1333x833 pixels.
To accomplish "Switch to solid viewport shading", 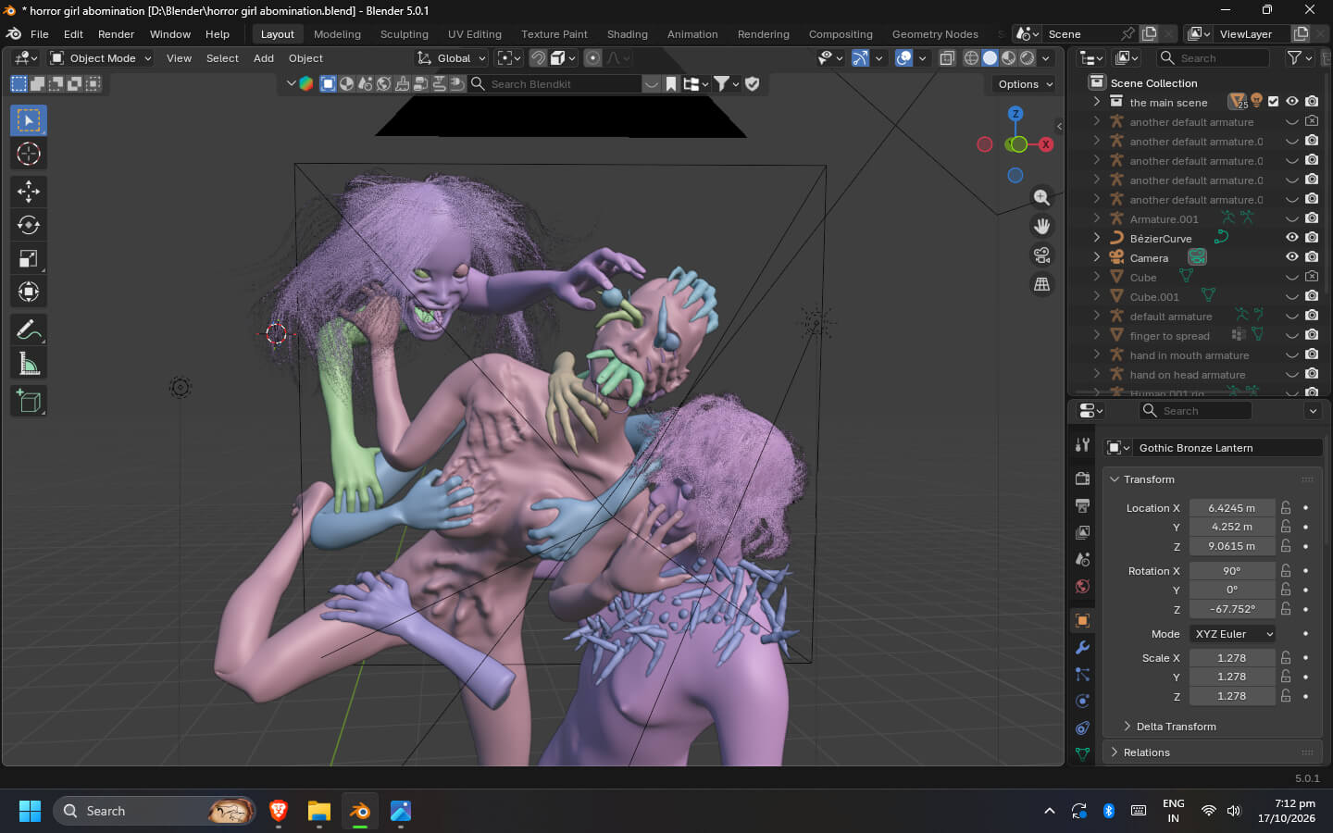I will [x=990, y=58].
